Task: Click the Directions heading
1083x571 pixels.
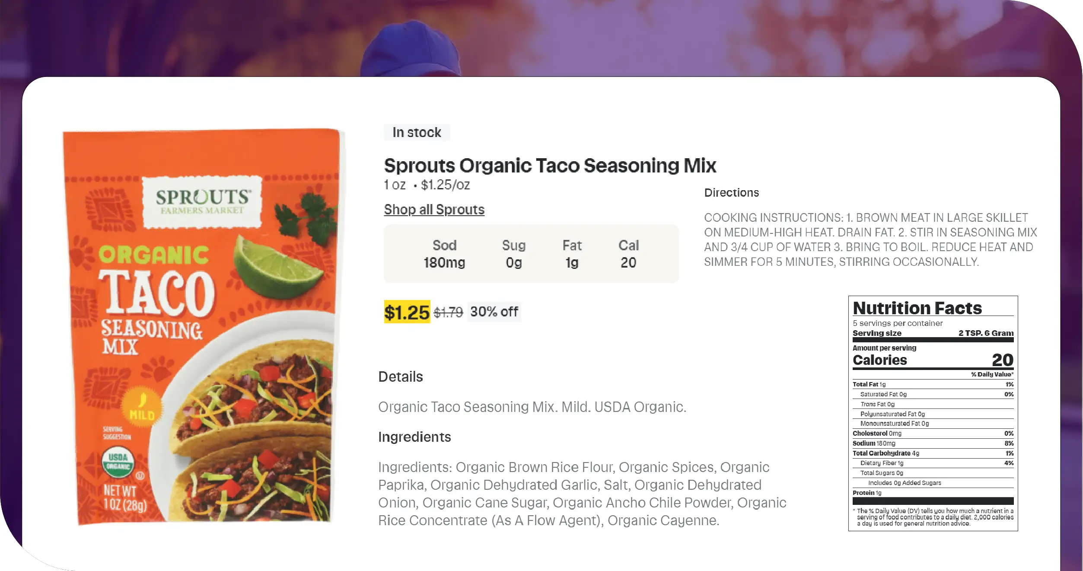Action: click(x=731, y=193)
